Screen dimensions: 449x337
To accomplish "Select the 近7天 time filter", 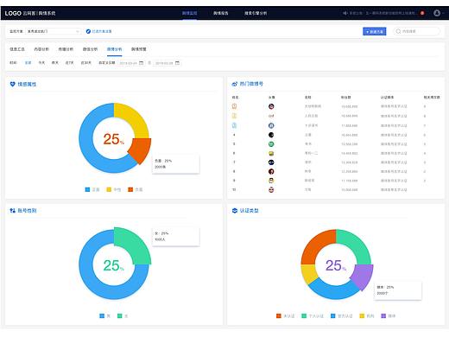I will 69,63.
